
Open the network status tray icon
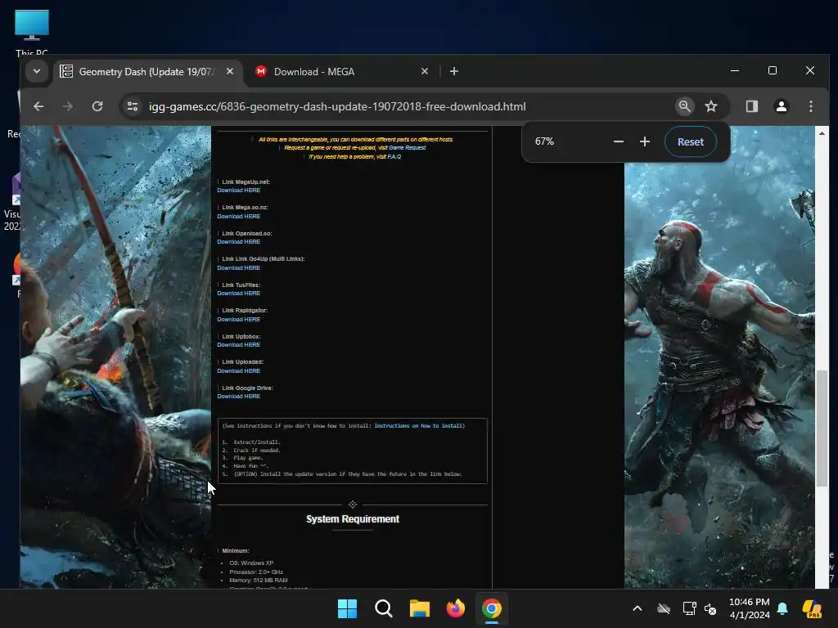click(x=689, y=608)
